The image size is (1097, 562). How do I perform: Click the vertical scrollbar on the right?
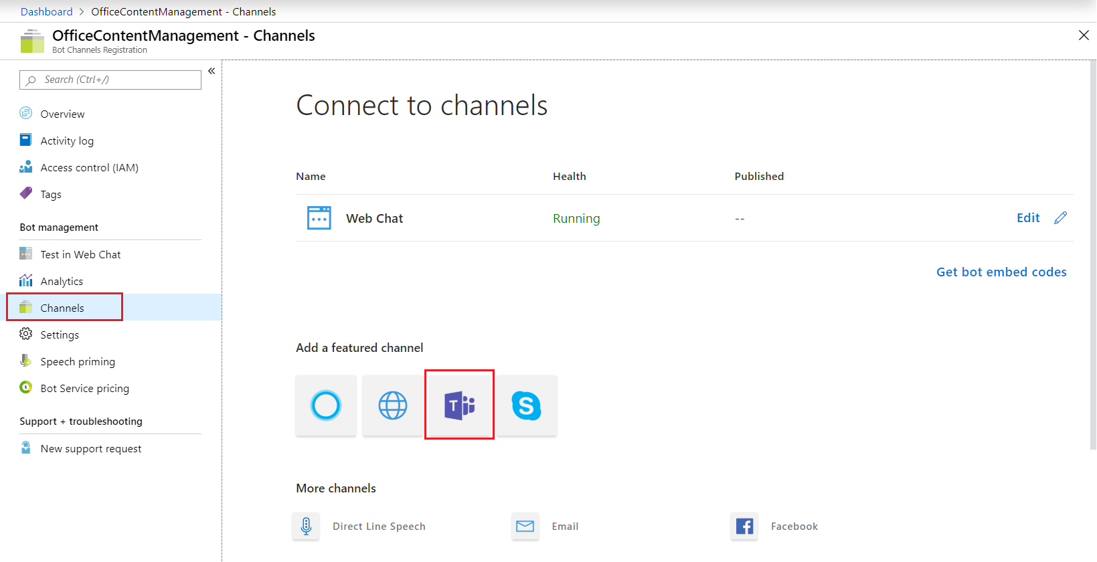coord(1092,254)
